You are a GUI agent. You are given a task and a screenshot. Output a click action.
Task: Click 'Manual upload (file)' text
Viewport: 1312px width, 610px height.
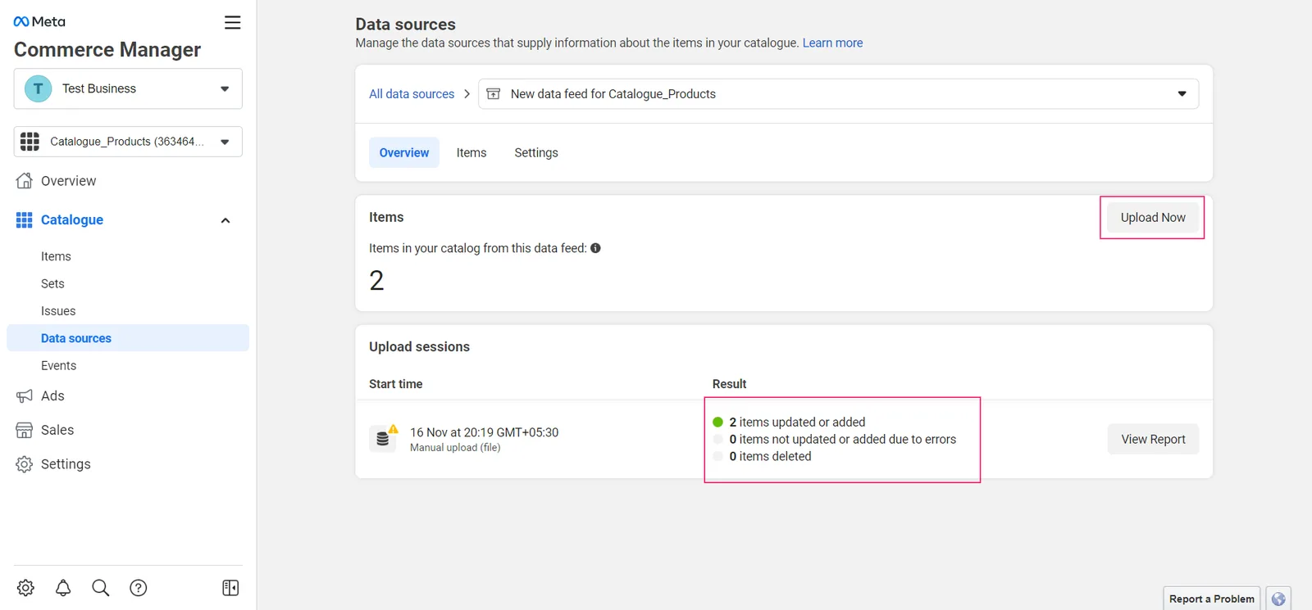(x=455, y=448)
